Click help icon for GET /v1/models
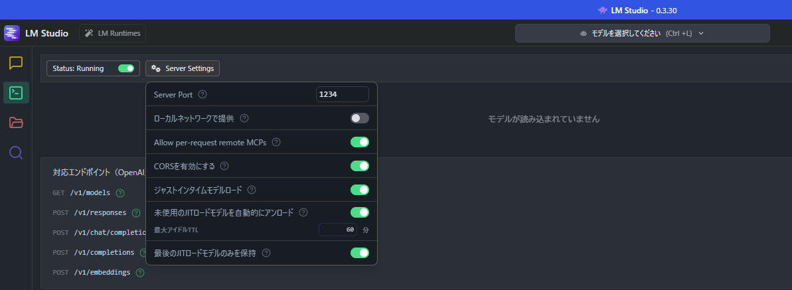The width and height of the screenshot is (792, 290). click(120, 193)
